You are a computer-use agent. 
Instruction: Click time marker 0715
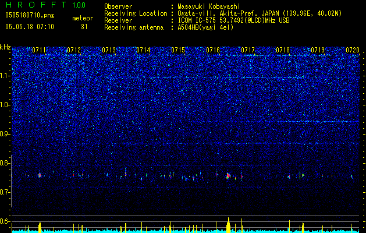pos(178,50)
